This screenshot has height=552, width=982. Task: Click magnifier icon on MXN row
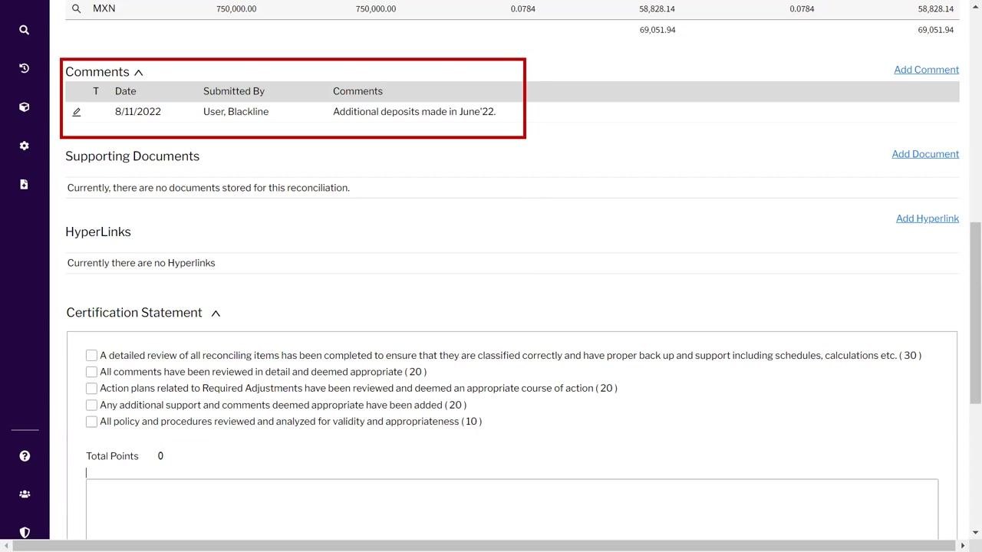(76, 8)
